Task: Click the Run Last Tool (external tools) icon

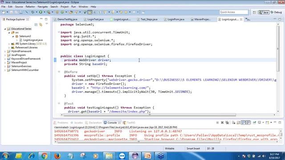Action: pos(49,12)
